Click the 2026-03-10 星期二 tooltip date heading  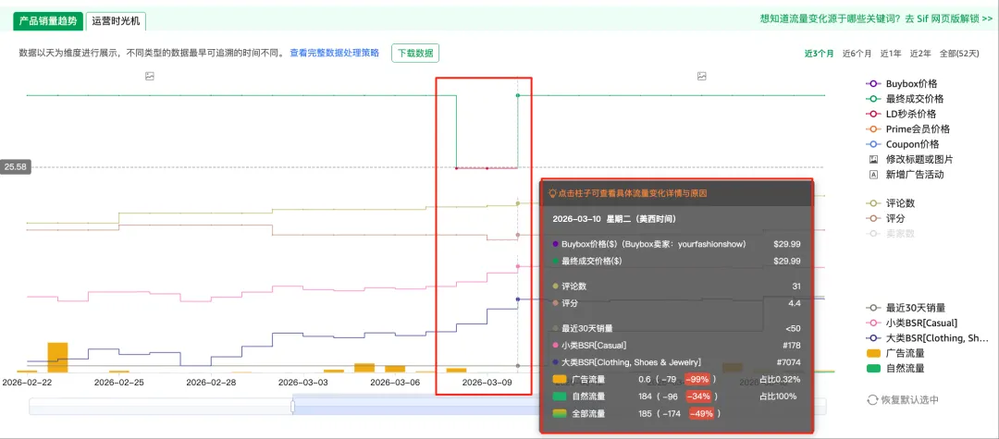click(614, 219)
